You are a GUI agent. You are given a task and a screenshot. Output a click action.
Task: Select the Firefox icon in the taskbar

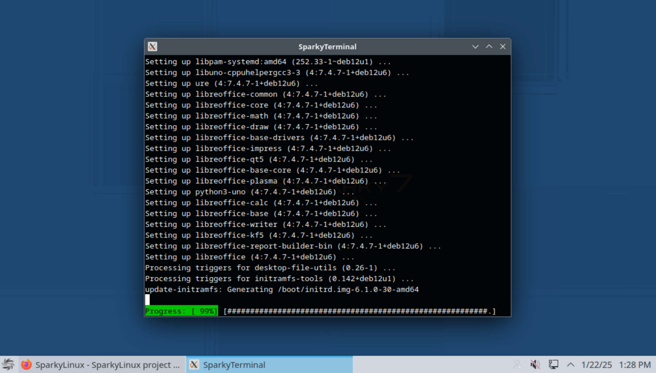27,364
